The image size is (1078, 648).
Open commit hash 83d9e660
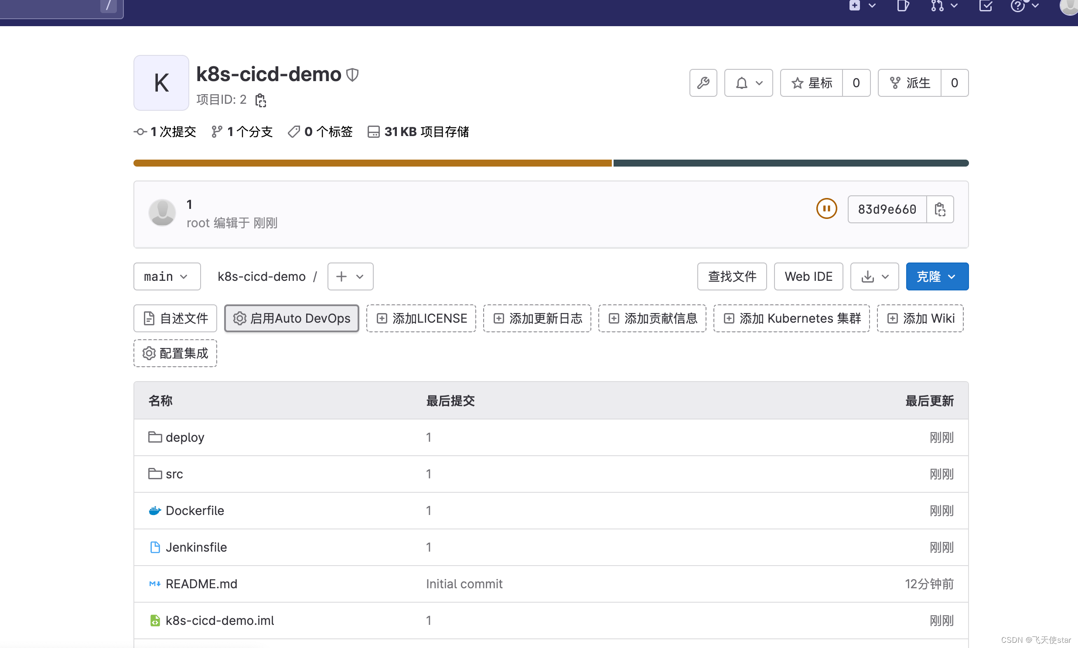(887, 209)
